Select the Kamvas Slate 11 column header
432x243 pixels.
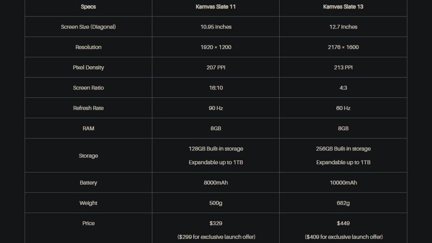click(216, 7)
